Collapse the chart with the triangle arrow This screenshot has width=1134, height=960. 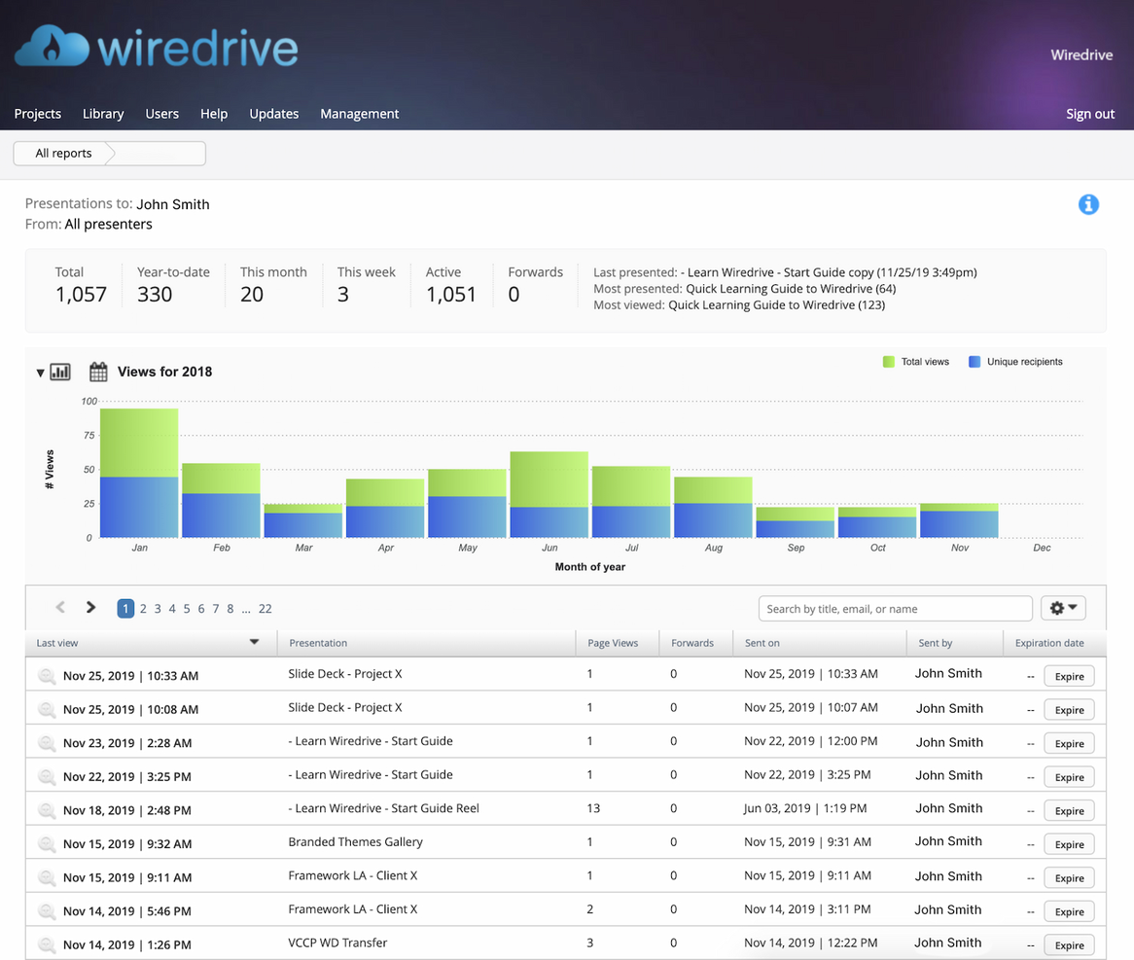(x=41, y=373)
